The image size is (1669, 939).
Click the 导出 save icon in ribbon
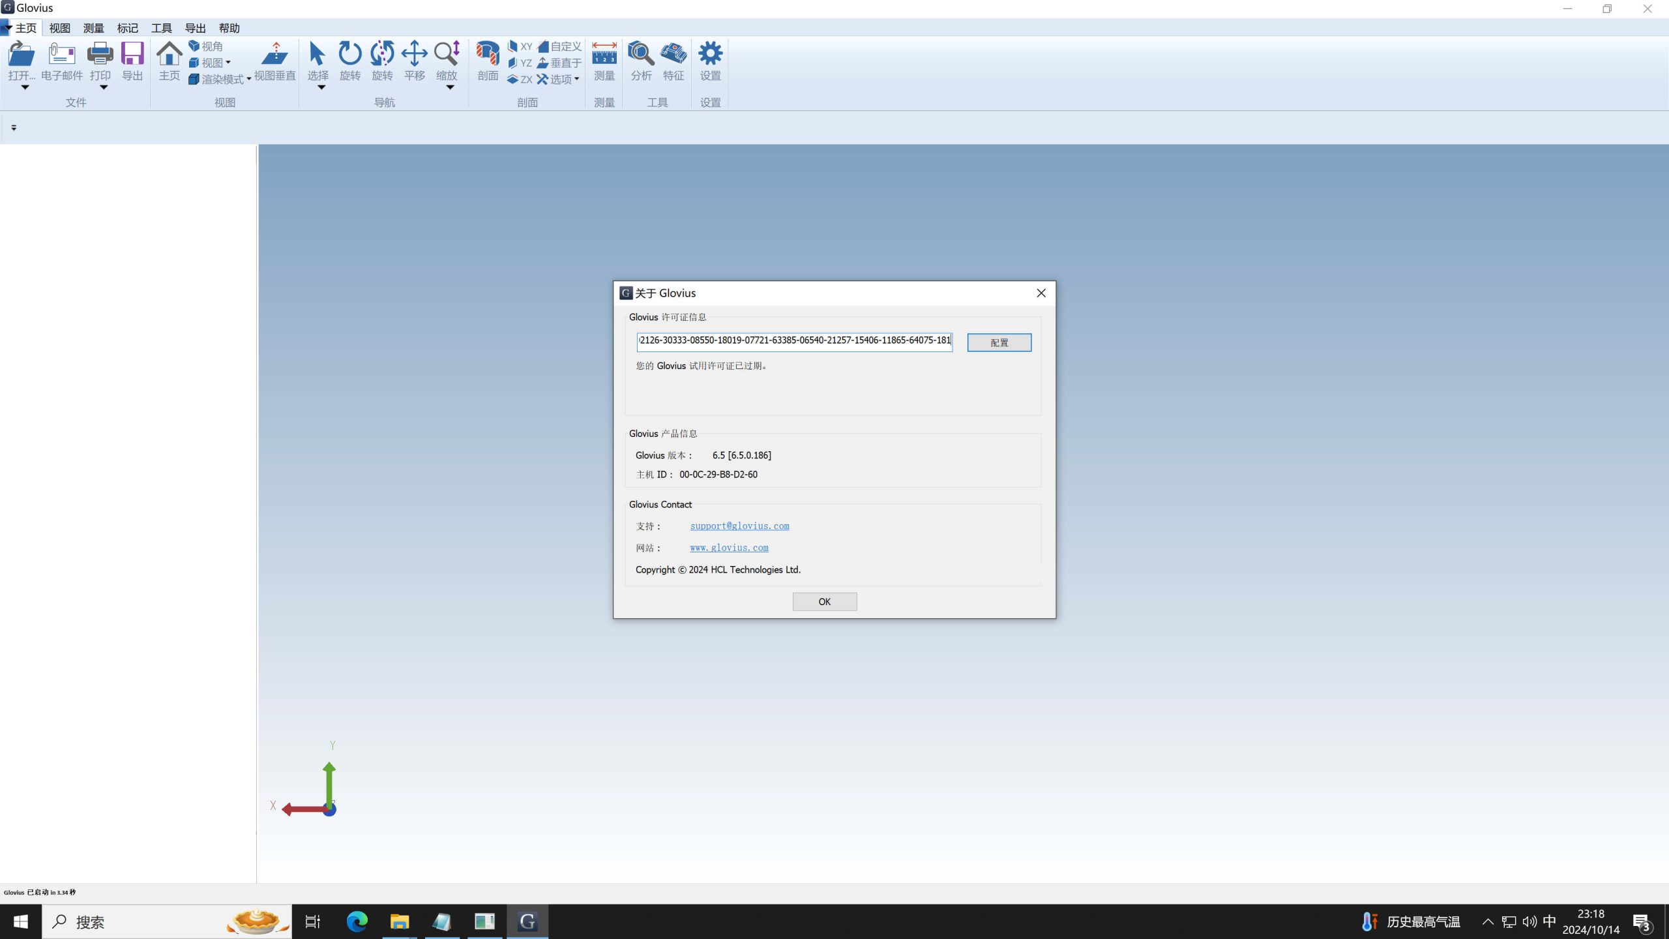point(132,53)
